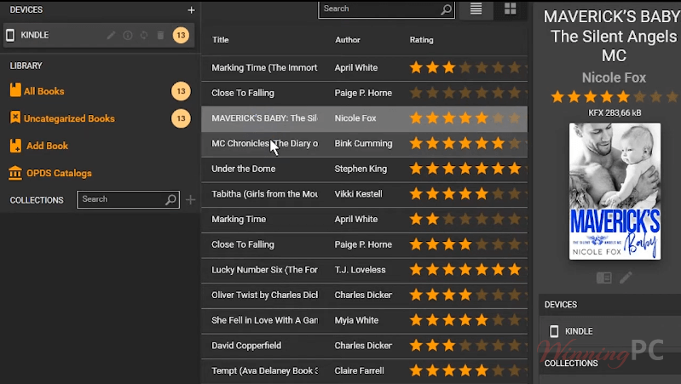The image size is (681, 384).
Task: Click the 13 badge next to Uncategorized Books
Action: coord(181,118)
